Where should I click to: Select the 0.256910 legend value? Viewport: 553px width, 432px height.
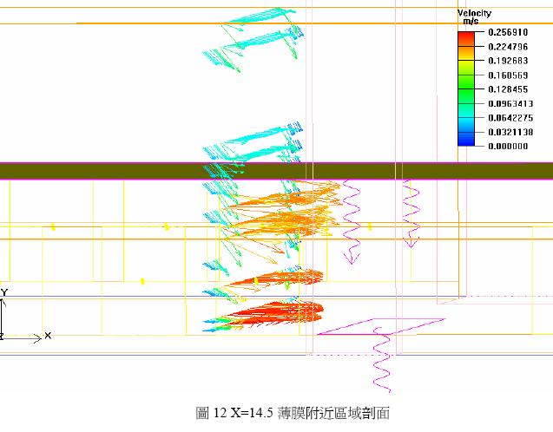[508, 32]
